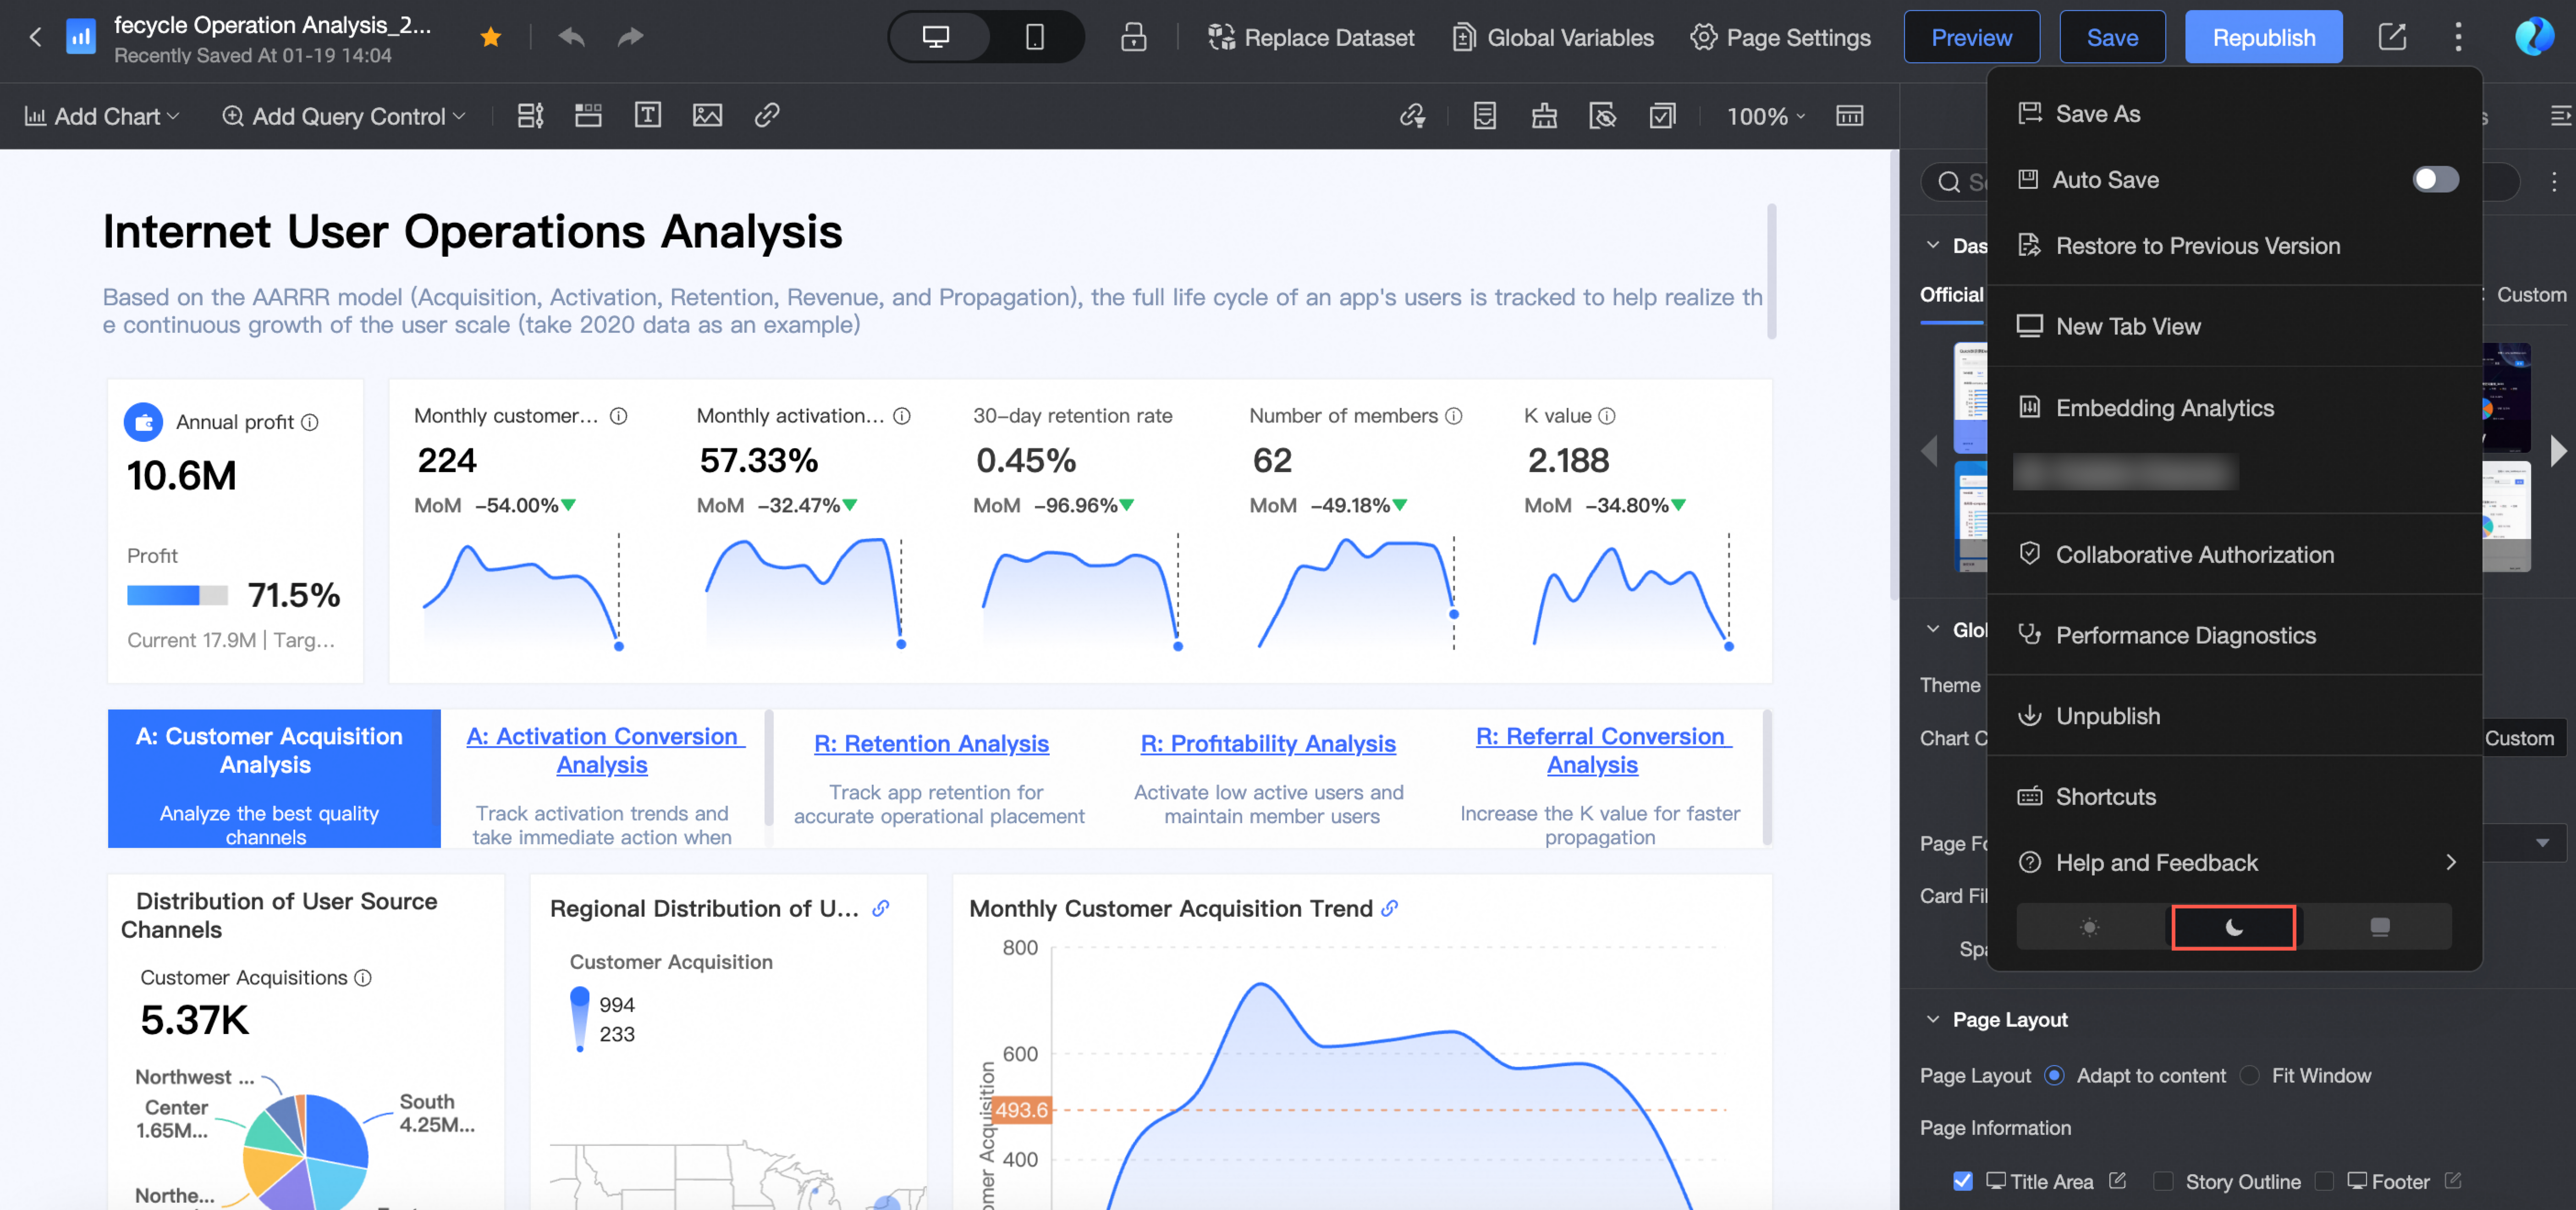This screenshot has width=2576, height=1210.
Task: Click Profit progress bar at 71.5%
Action: click(177, 596)
